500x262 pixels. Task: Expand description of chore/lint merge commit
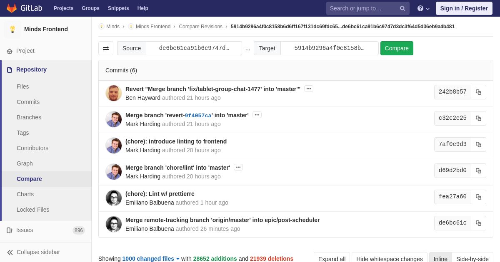tap(238, 167)
